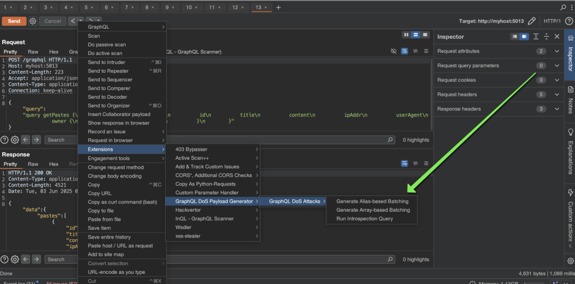Expand Request attributes section

pyautogui.click(x=556, y=51)
